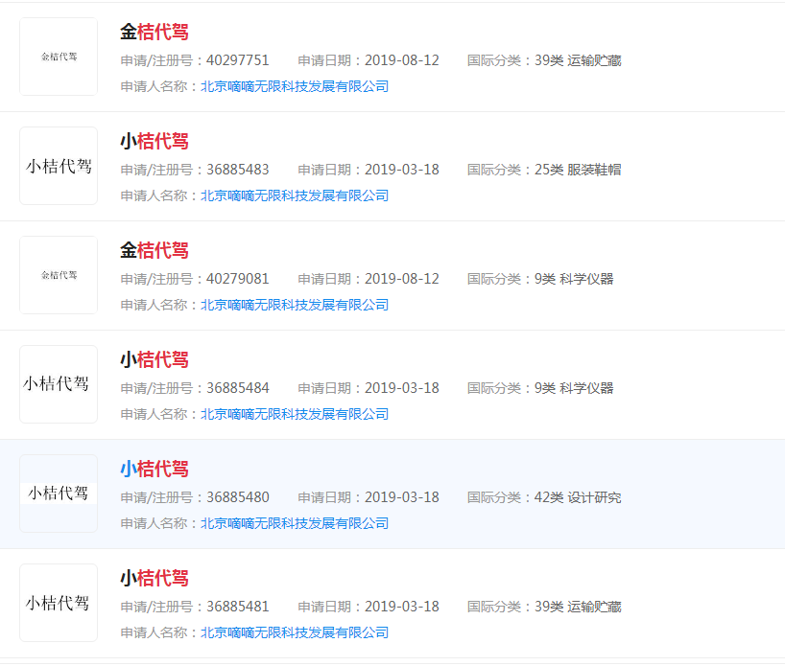Click application date 2019-03-18 of entry 36885481
This screenshot has width=785, height=666.
click(401, 607)
